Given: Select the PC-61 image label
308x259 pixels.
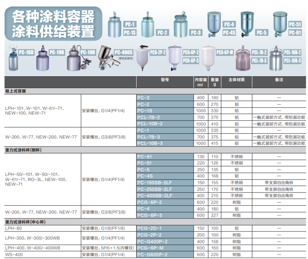Looking at the screenshot, I should (x=295, y=33).
